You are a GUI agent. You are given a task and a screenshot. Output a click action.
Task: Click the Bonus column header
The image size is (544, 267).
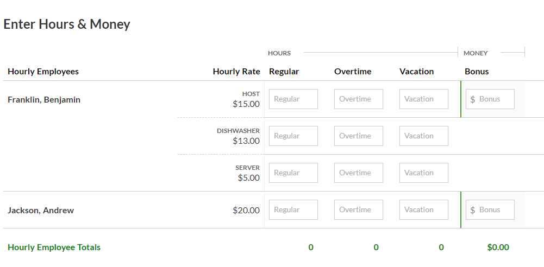pos(477,72)
